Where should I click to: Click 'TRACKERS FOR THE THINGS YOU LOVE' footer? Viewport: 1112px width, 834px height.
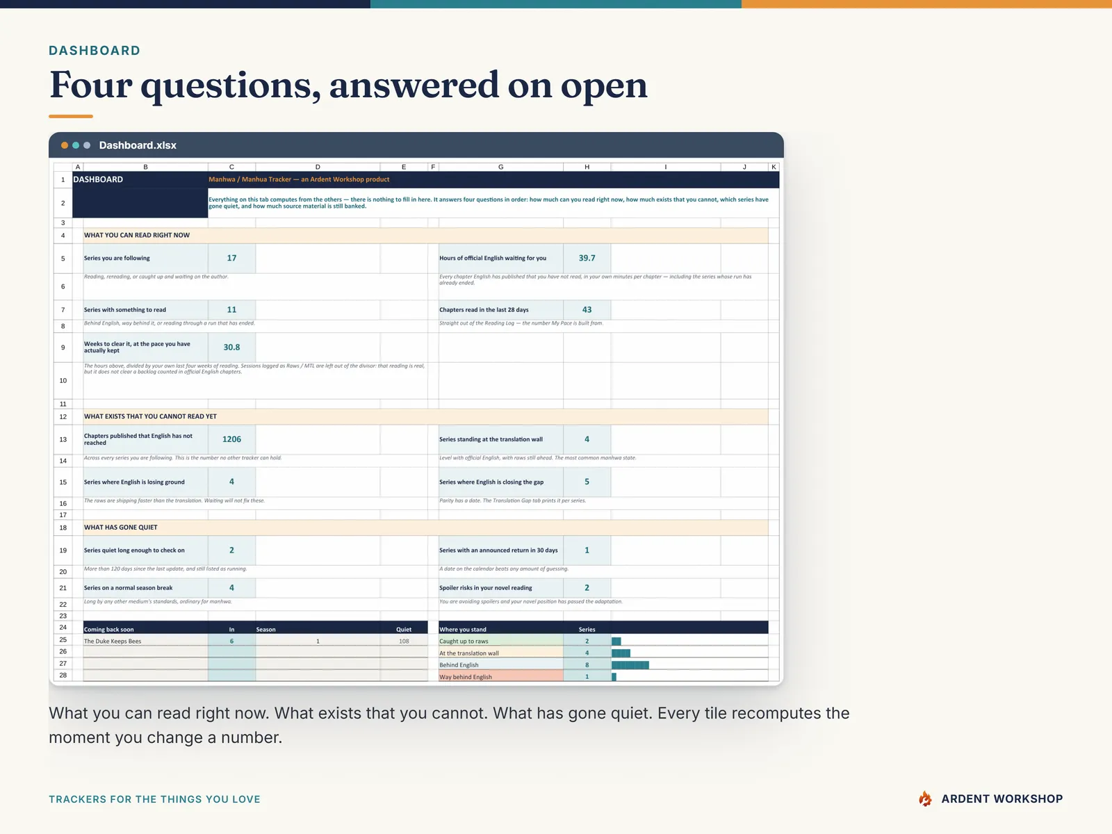(x=154, y=799)
